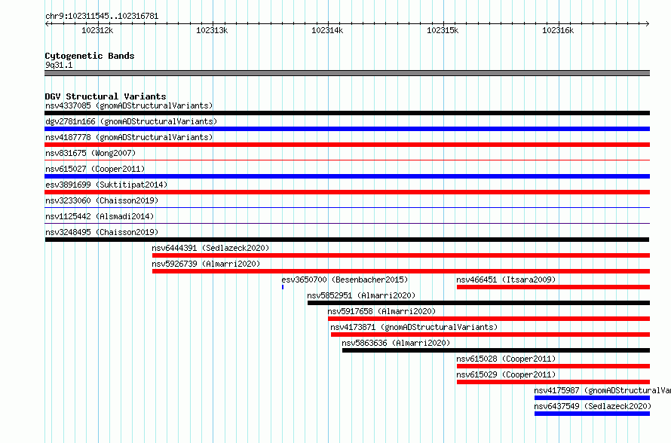671x443 pixels.
Task: Open nsv4187778 gnomAD variant label
Action: pos(129,137)
